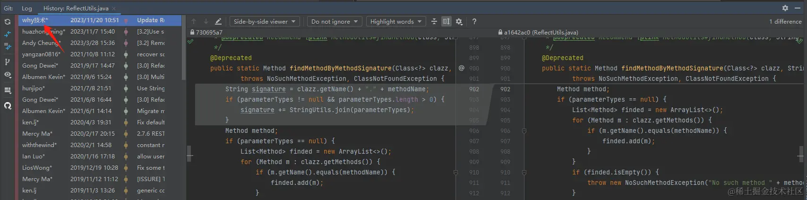
Task: Open the Highlight words dropdown
Action: point(396,21)
